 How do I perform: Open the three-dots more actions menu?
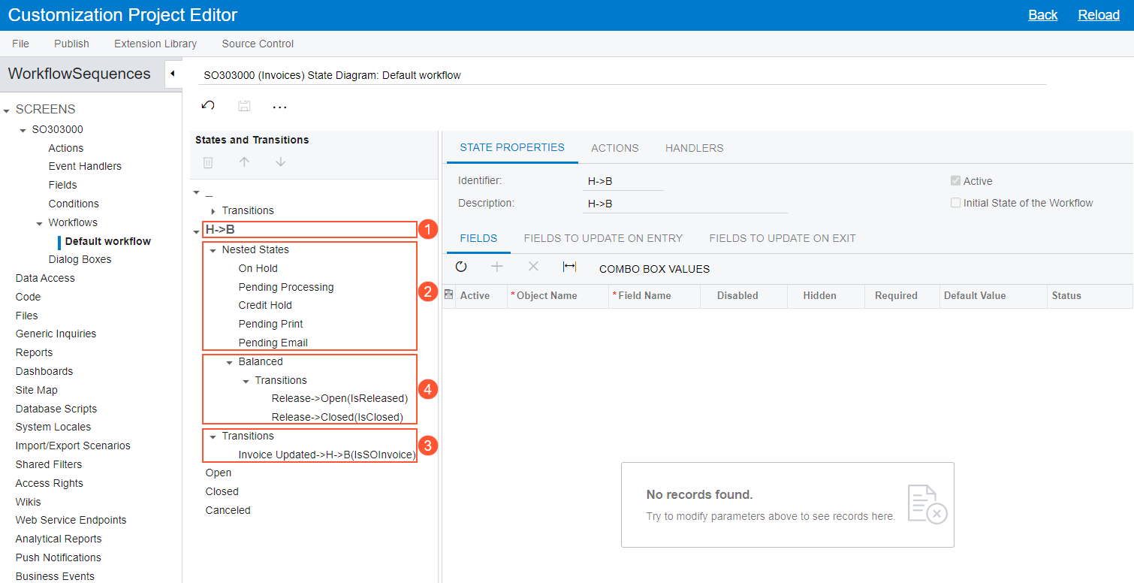(x=279, y=107)
